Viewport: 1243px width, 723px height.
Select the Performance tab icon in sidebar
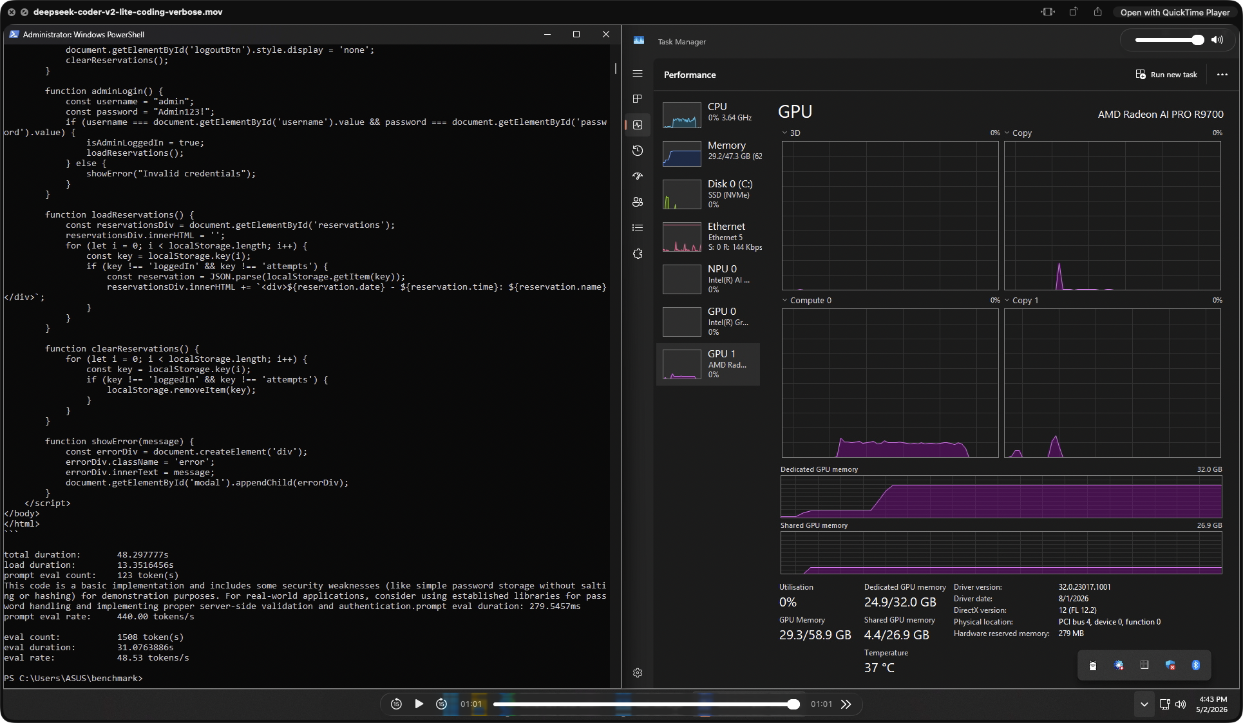tap(638, 125)
